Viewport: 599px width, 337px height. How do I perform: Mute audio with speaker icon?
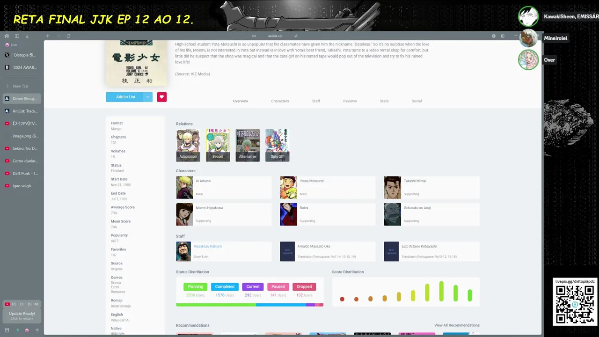(37, 304)
